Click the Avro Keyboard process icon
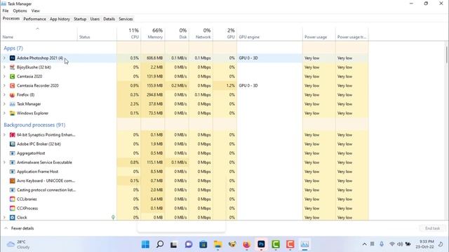The width and height of the screenshot is (449, 252). pyautogui.click(x=13, y=181)
